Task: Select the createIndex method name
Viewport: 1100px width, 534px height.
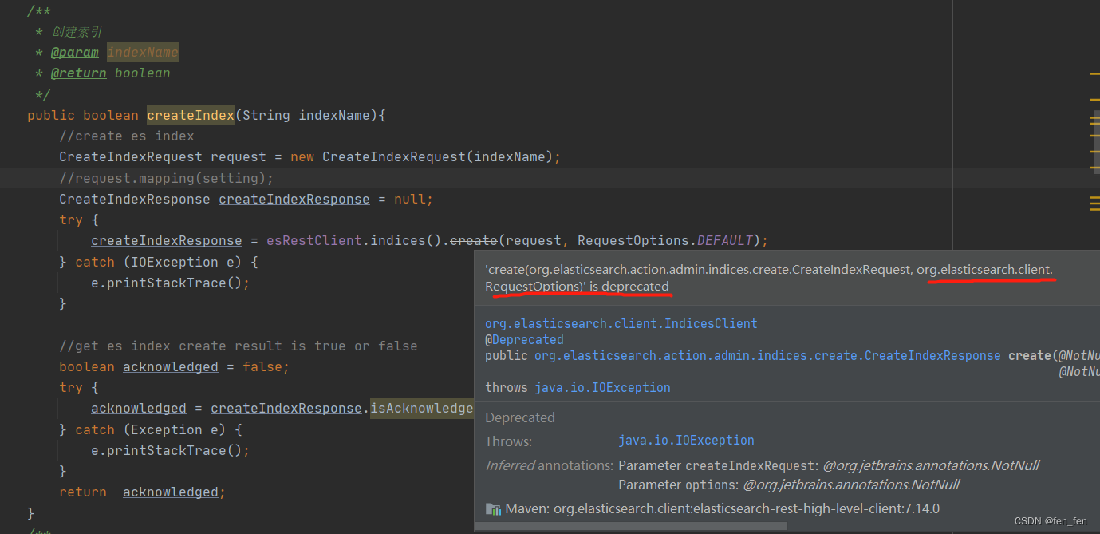Action: 190,115
